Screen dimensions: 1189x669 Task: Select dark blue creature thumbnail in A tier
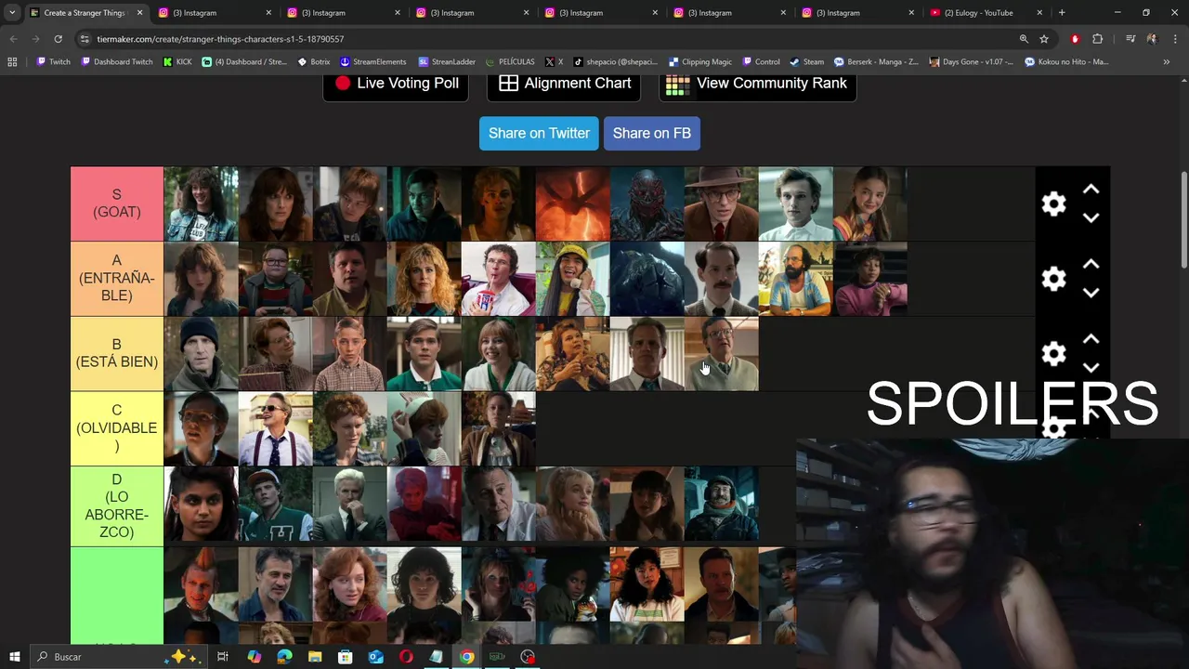click(647, 279)
